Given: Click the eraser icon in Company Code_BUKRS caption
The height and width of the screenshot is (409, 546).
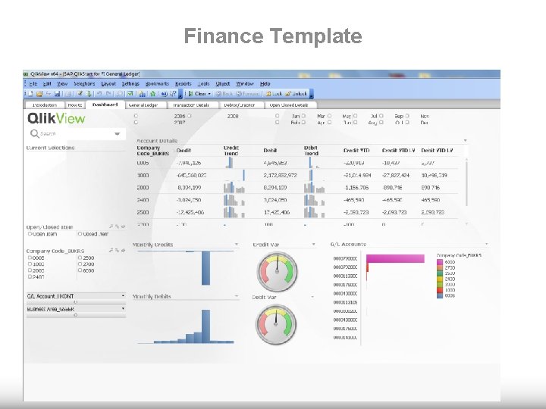Looking at the screenshot, I should pos(123,251).
